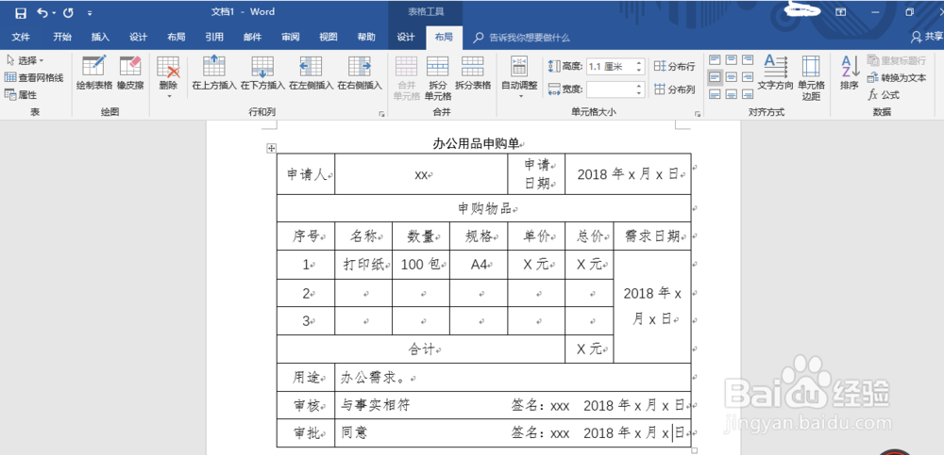The height and width of the screenshot is (455, 944).
Task: Click the 合计 total cell
Action: tap(421, 349)
